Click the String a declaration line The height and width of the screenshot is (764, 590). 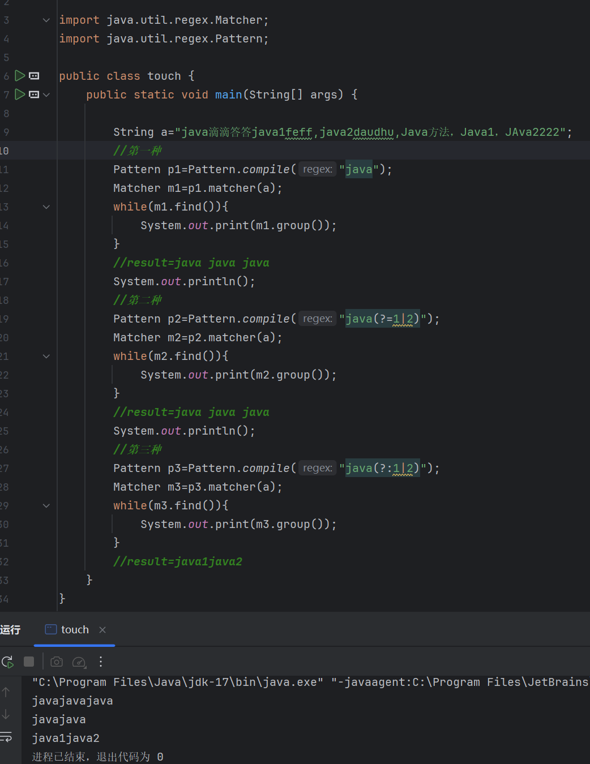tap(343, 132)
